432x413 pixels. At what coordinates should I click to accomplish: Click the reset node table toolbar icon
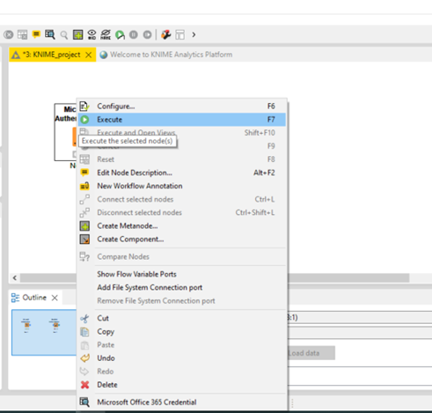pyautogui.click(x=22, y=35)
